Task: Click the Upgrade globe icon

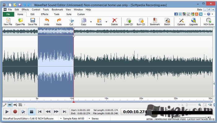Action: click(x=193, y=22)
